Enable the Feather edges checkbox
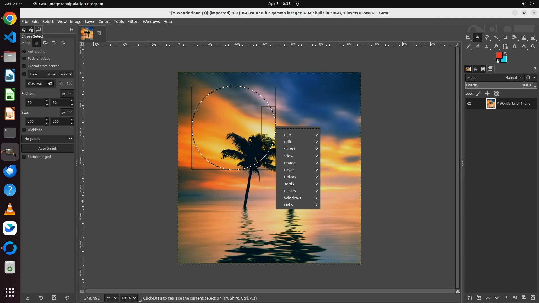The width and height of the screenshot is (539, 303). tap(24, 59)
